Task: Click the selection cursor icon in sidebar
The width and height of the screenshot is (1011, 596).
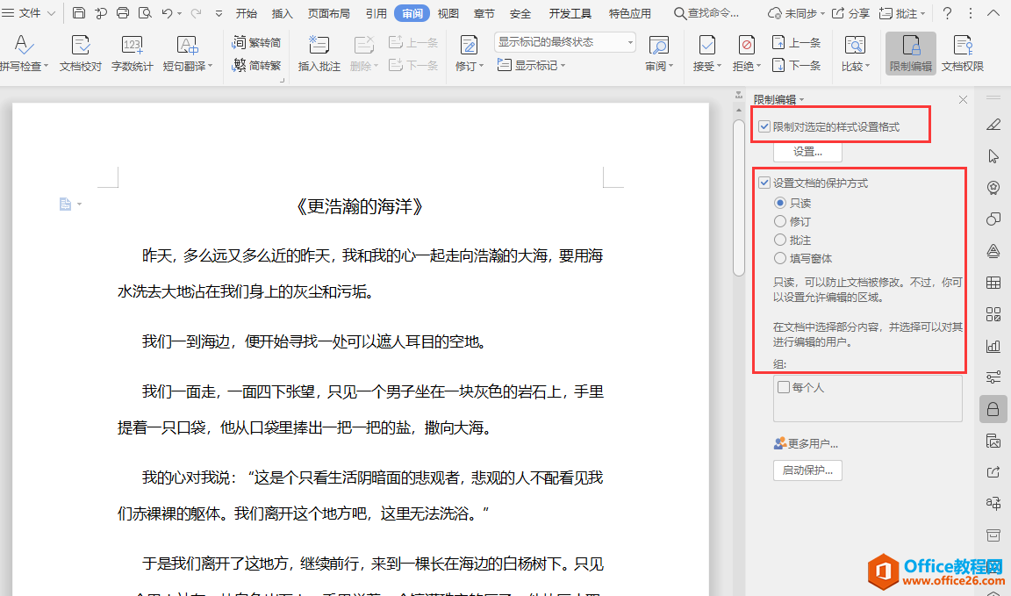Action: 993,156
